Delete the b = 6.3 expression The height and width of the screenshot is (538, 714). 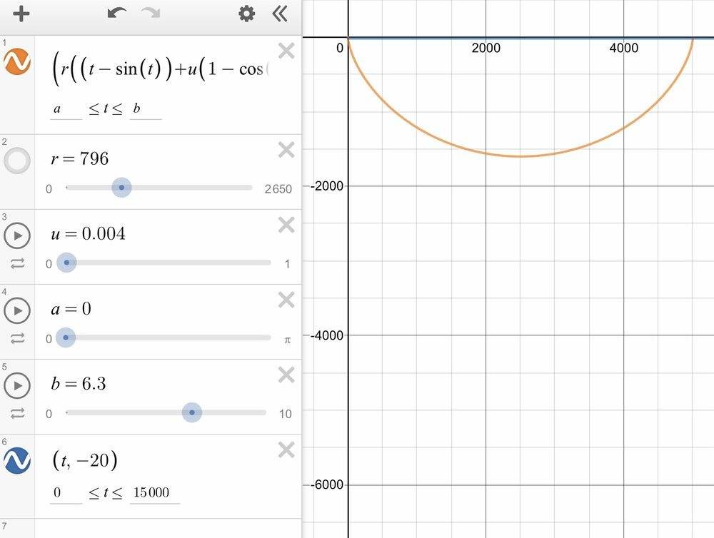[x=286, y=375]
